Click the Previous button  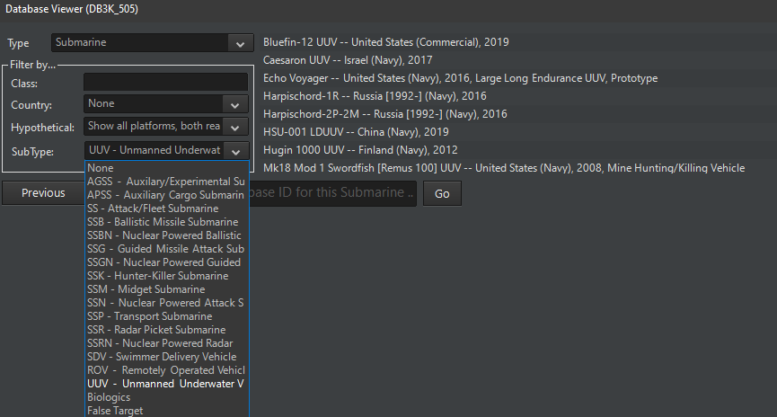(x=43, y=193)
